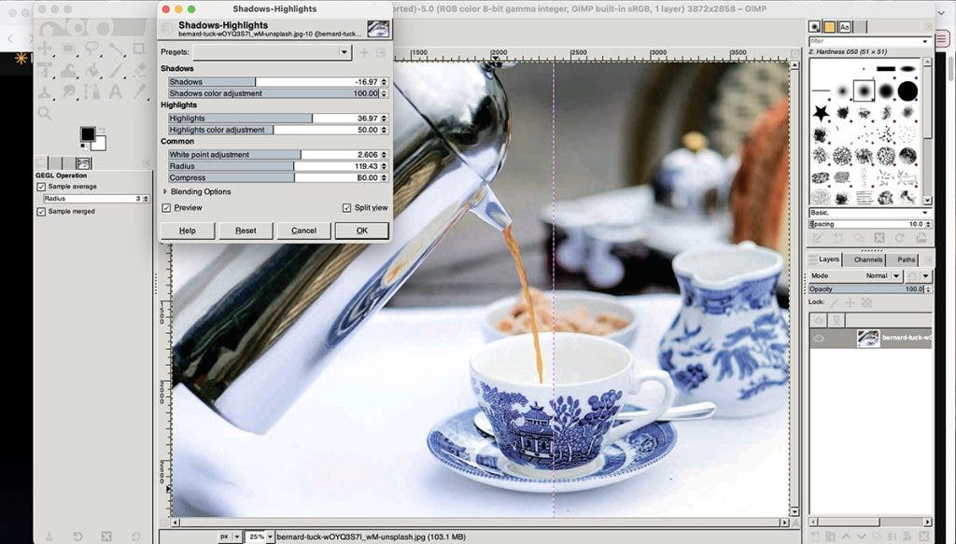Screen dimensions: 956x544
Task: Toggle the Split view checkbox
Action: [346, 208]
